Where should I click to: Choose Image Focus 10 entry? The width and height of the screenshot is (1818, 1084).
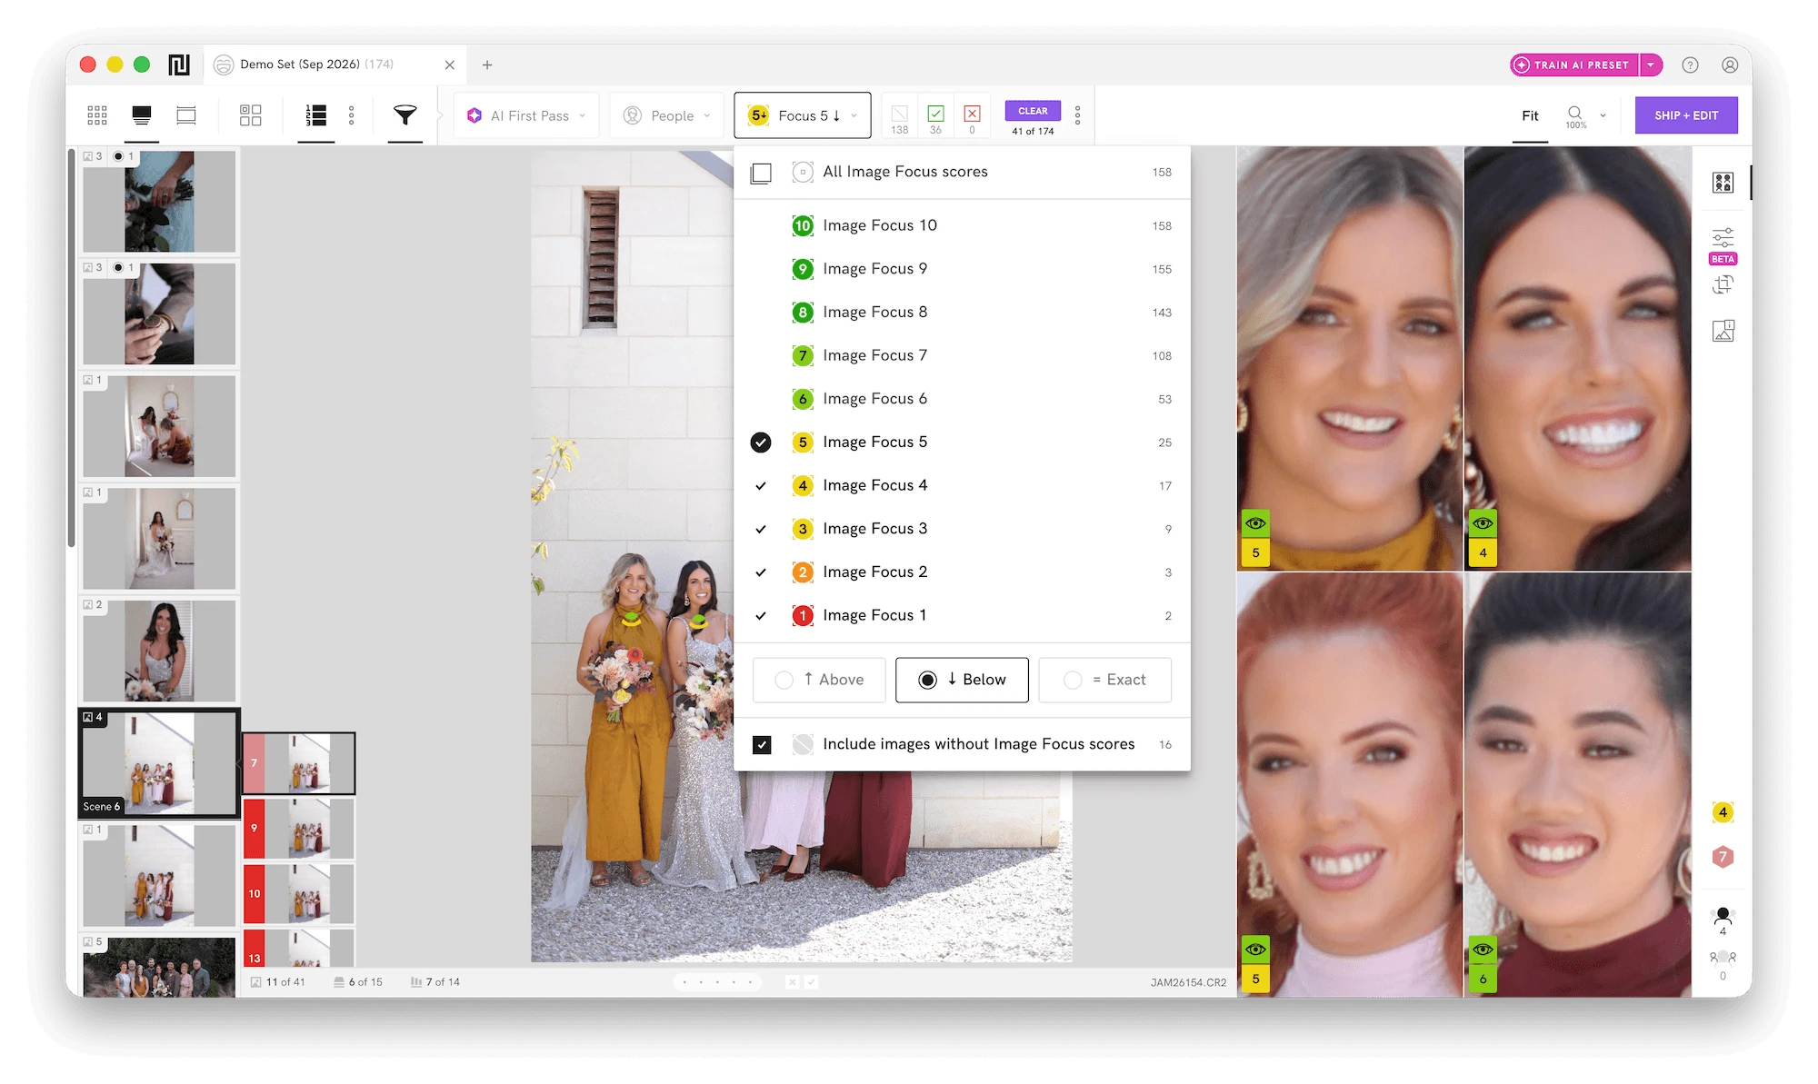(x=962, y=225)
